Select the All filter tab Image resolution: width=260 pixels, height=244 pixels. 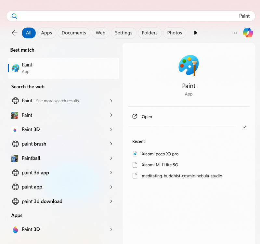click(29, 33)
